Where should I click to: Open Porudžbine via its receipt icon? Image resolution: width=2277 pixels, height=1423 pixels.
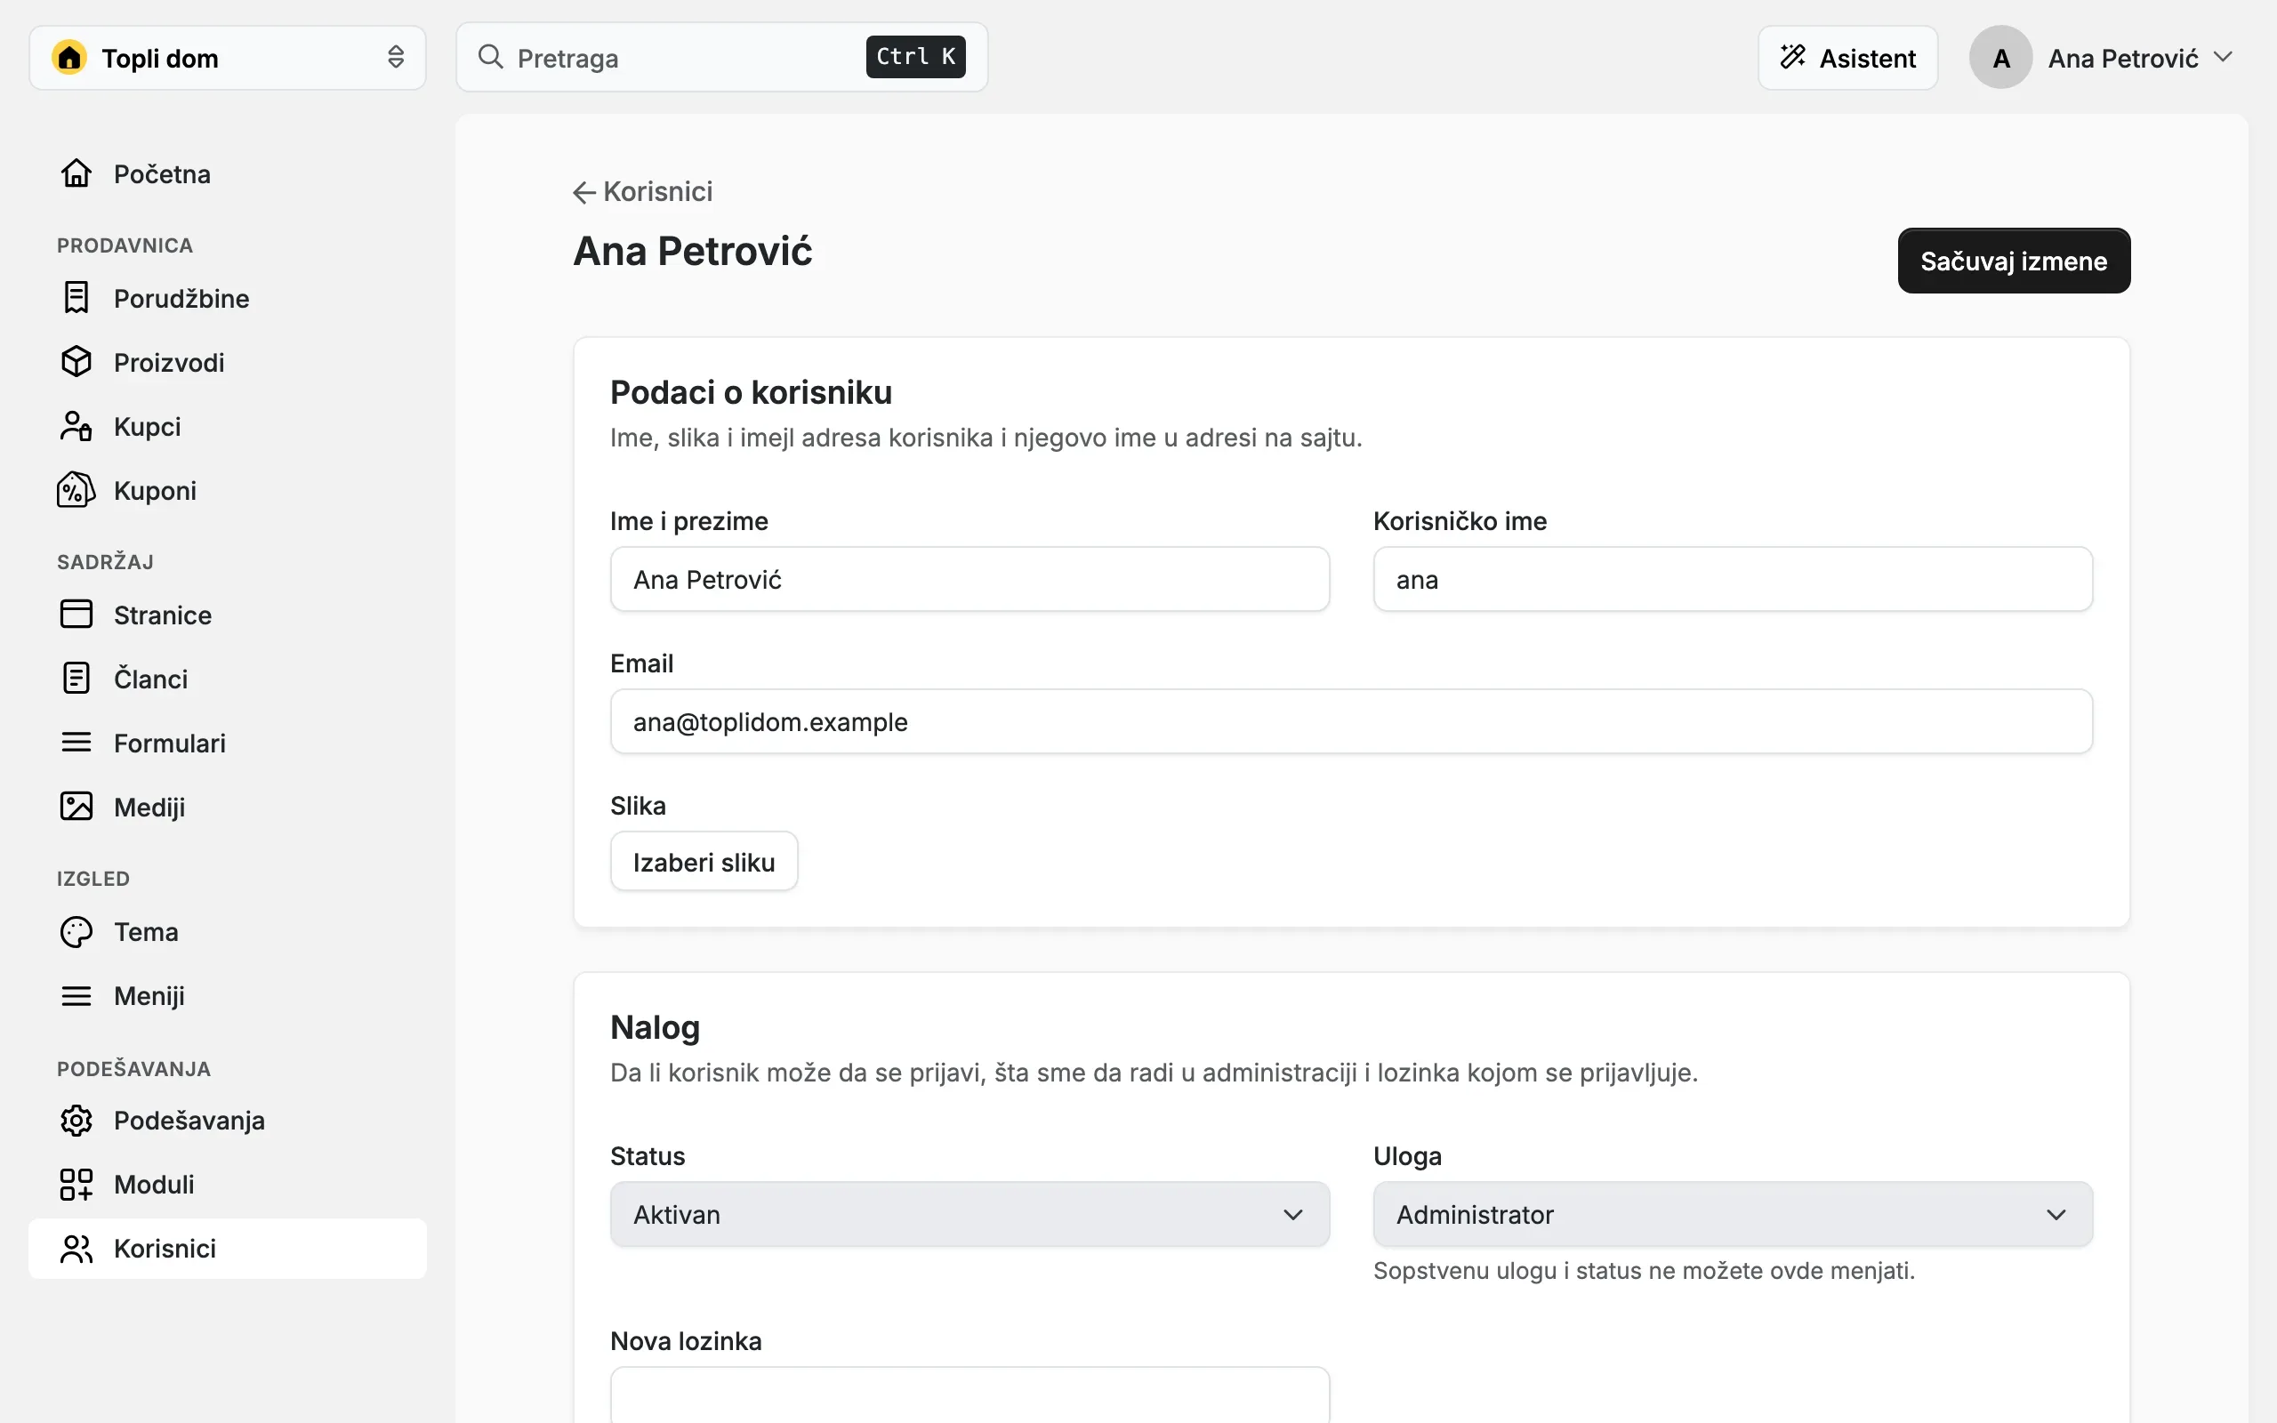[x=76, y=297]
